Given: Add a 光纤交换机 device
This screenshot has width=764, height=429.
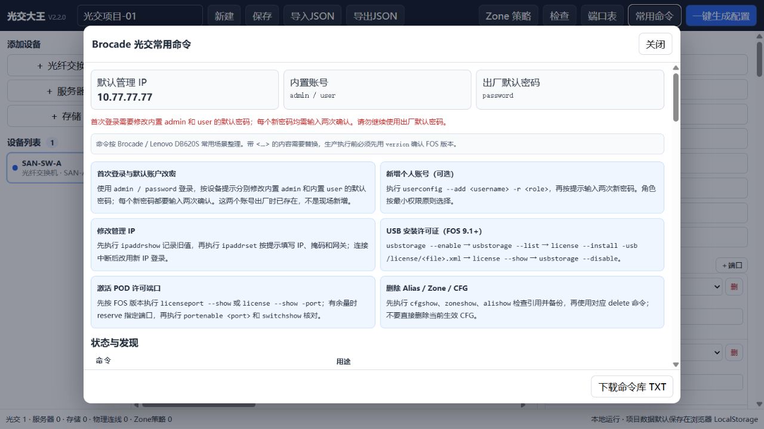Looking at the screenshot, I should [x=46, y=66].
